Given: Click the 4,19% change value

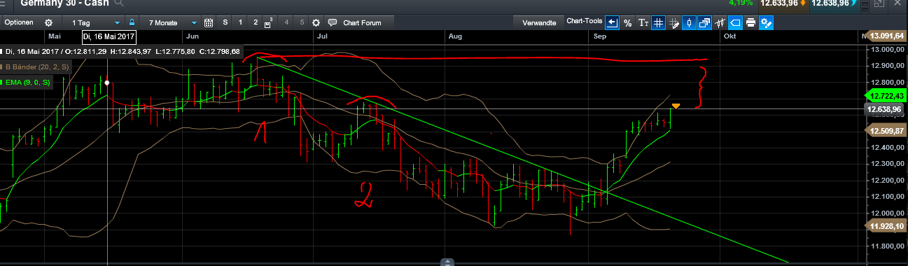Looking at the screenshot, I should coord(740,3).
